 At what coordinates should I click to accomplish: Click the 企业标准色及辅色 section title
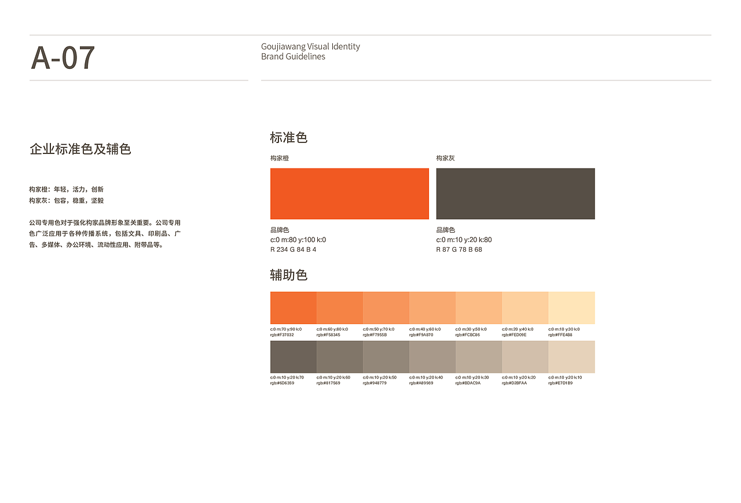click(x=80, y=149)
